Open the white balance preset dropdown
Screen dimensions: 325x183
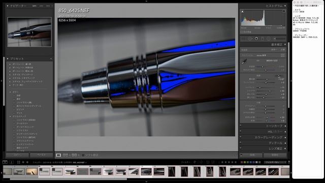coord(272,61)
